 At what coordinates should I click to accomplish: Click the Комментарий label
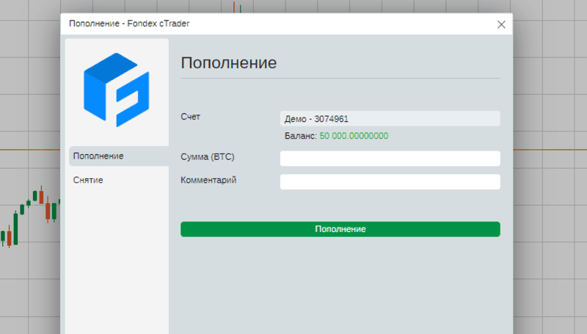208,180
